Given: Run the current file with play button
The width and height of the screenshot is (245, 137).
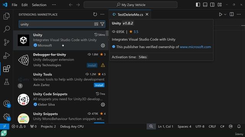Looking at the screenshot, I should pyautogui.click(x=220, y=14).
